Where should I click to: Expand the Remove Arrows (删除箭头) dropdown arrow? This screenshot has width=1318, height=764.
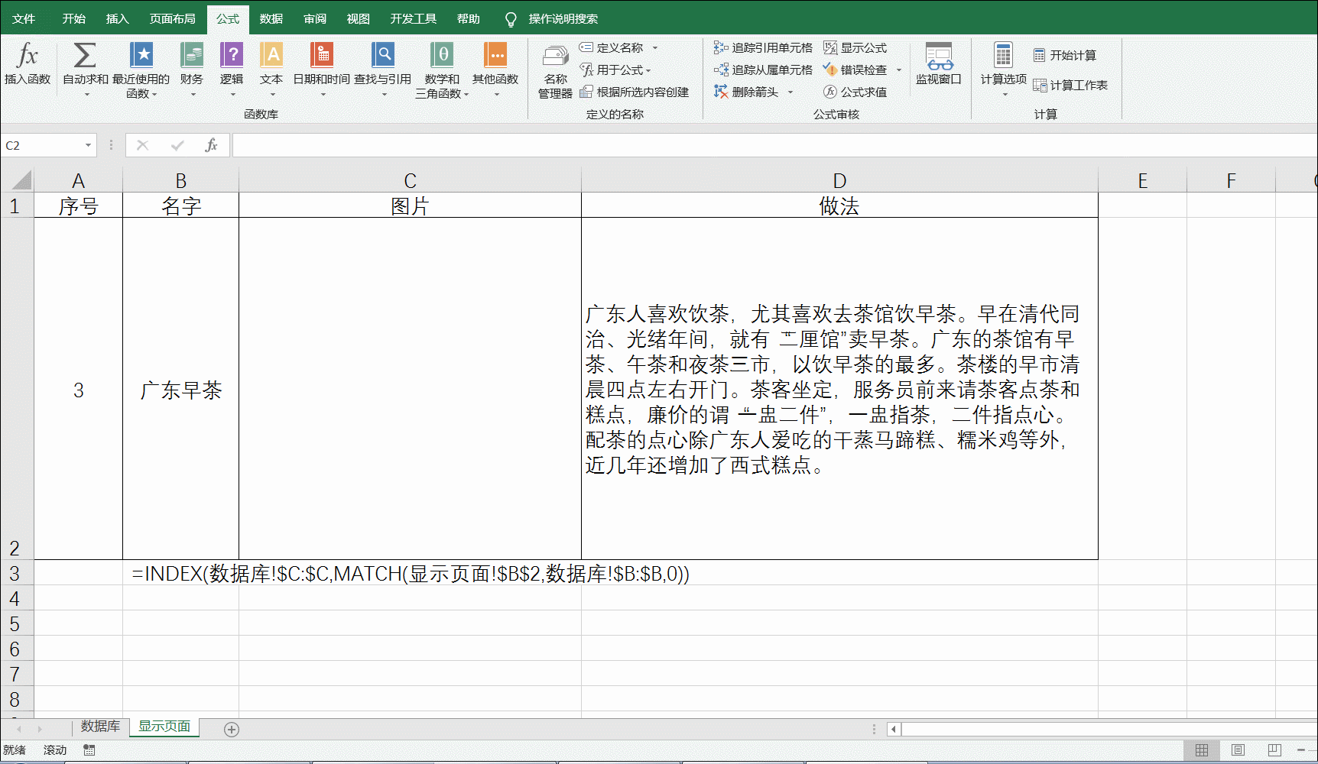[790, 92]
